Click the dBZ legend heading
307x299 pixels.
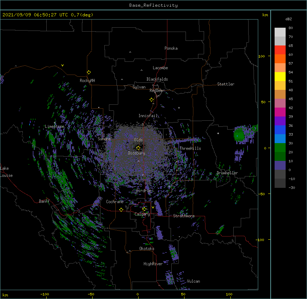tap(288, 19)
